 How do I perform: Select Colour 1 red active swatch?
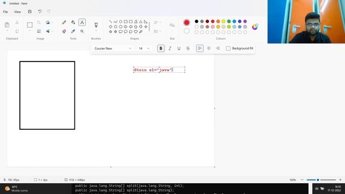coord(187,23)
